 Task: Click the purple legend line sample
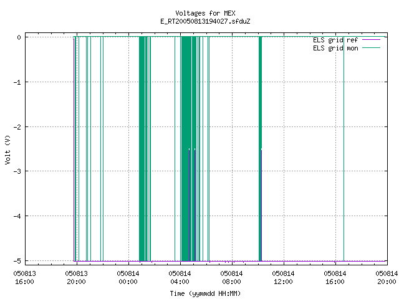(x=371, y=40)
